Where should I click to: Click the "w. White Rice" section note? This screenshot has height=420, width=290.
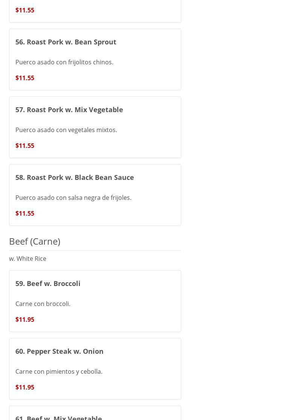coord(27,259)
